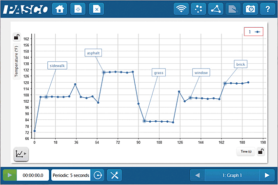The image size is (278, 185).
Task: Toggle the time axis lock
Action: (x=261, y=151)
